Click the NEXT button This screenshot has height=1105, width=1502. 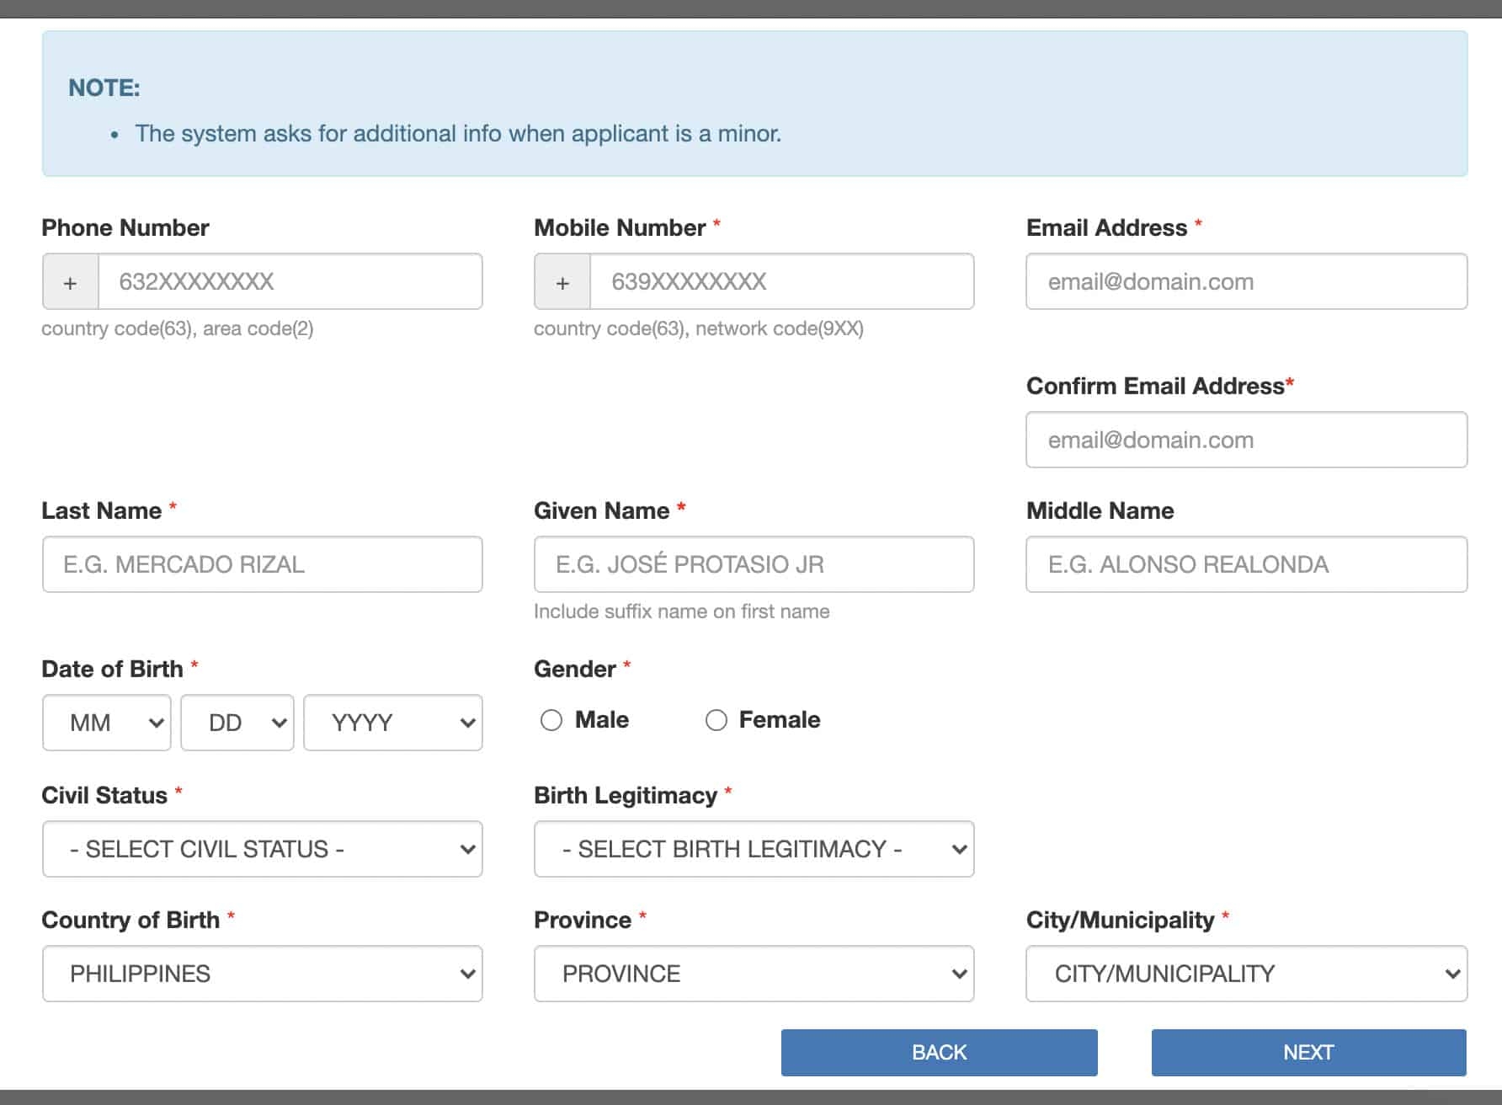coord(1308,1052)
